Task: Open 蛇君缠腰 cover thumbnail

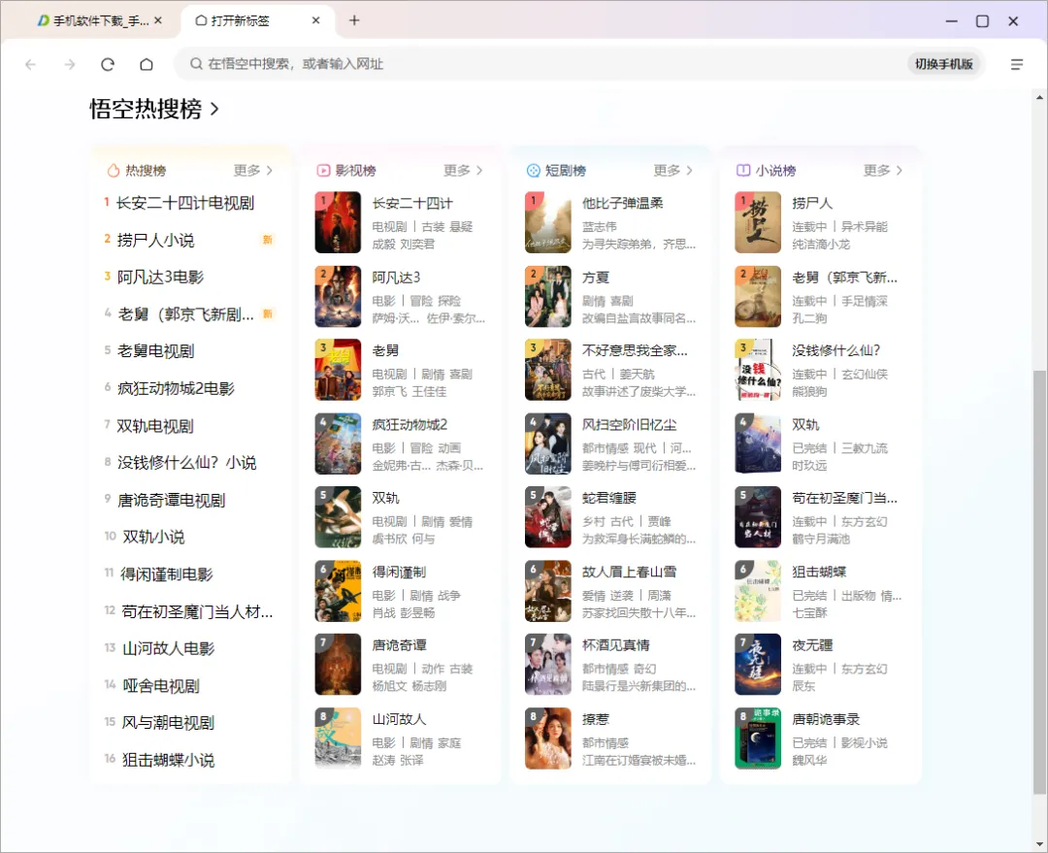Action: coord(548,516)
